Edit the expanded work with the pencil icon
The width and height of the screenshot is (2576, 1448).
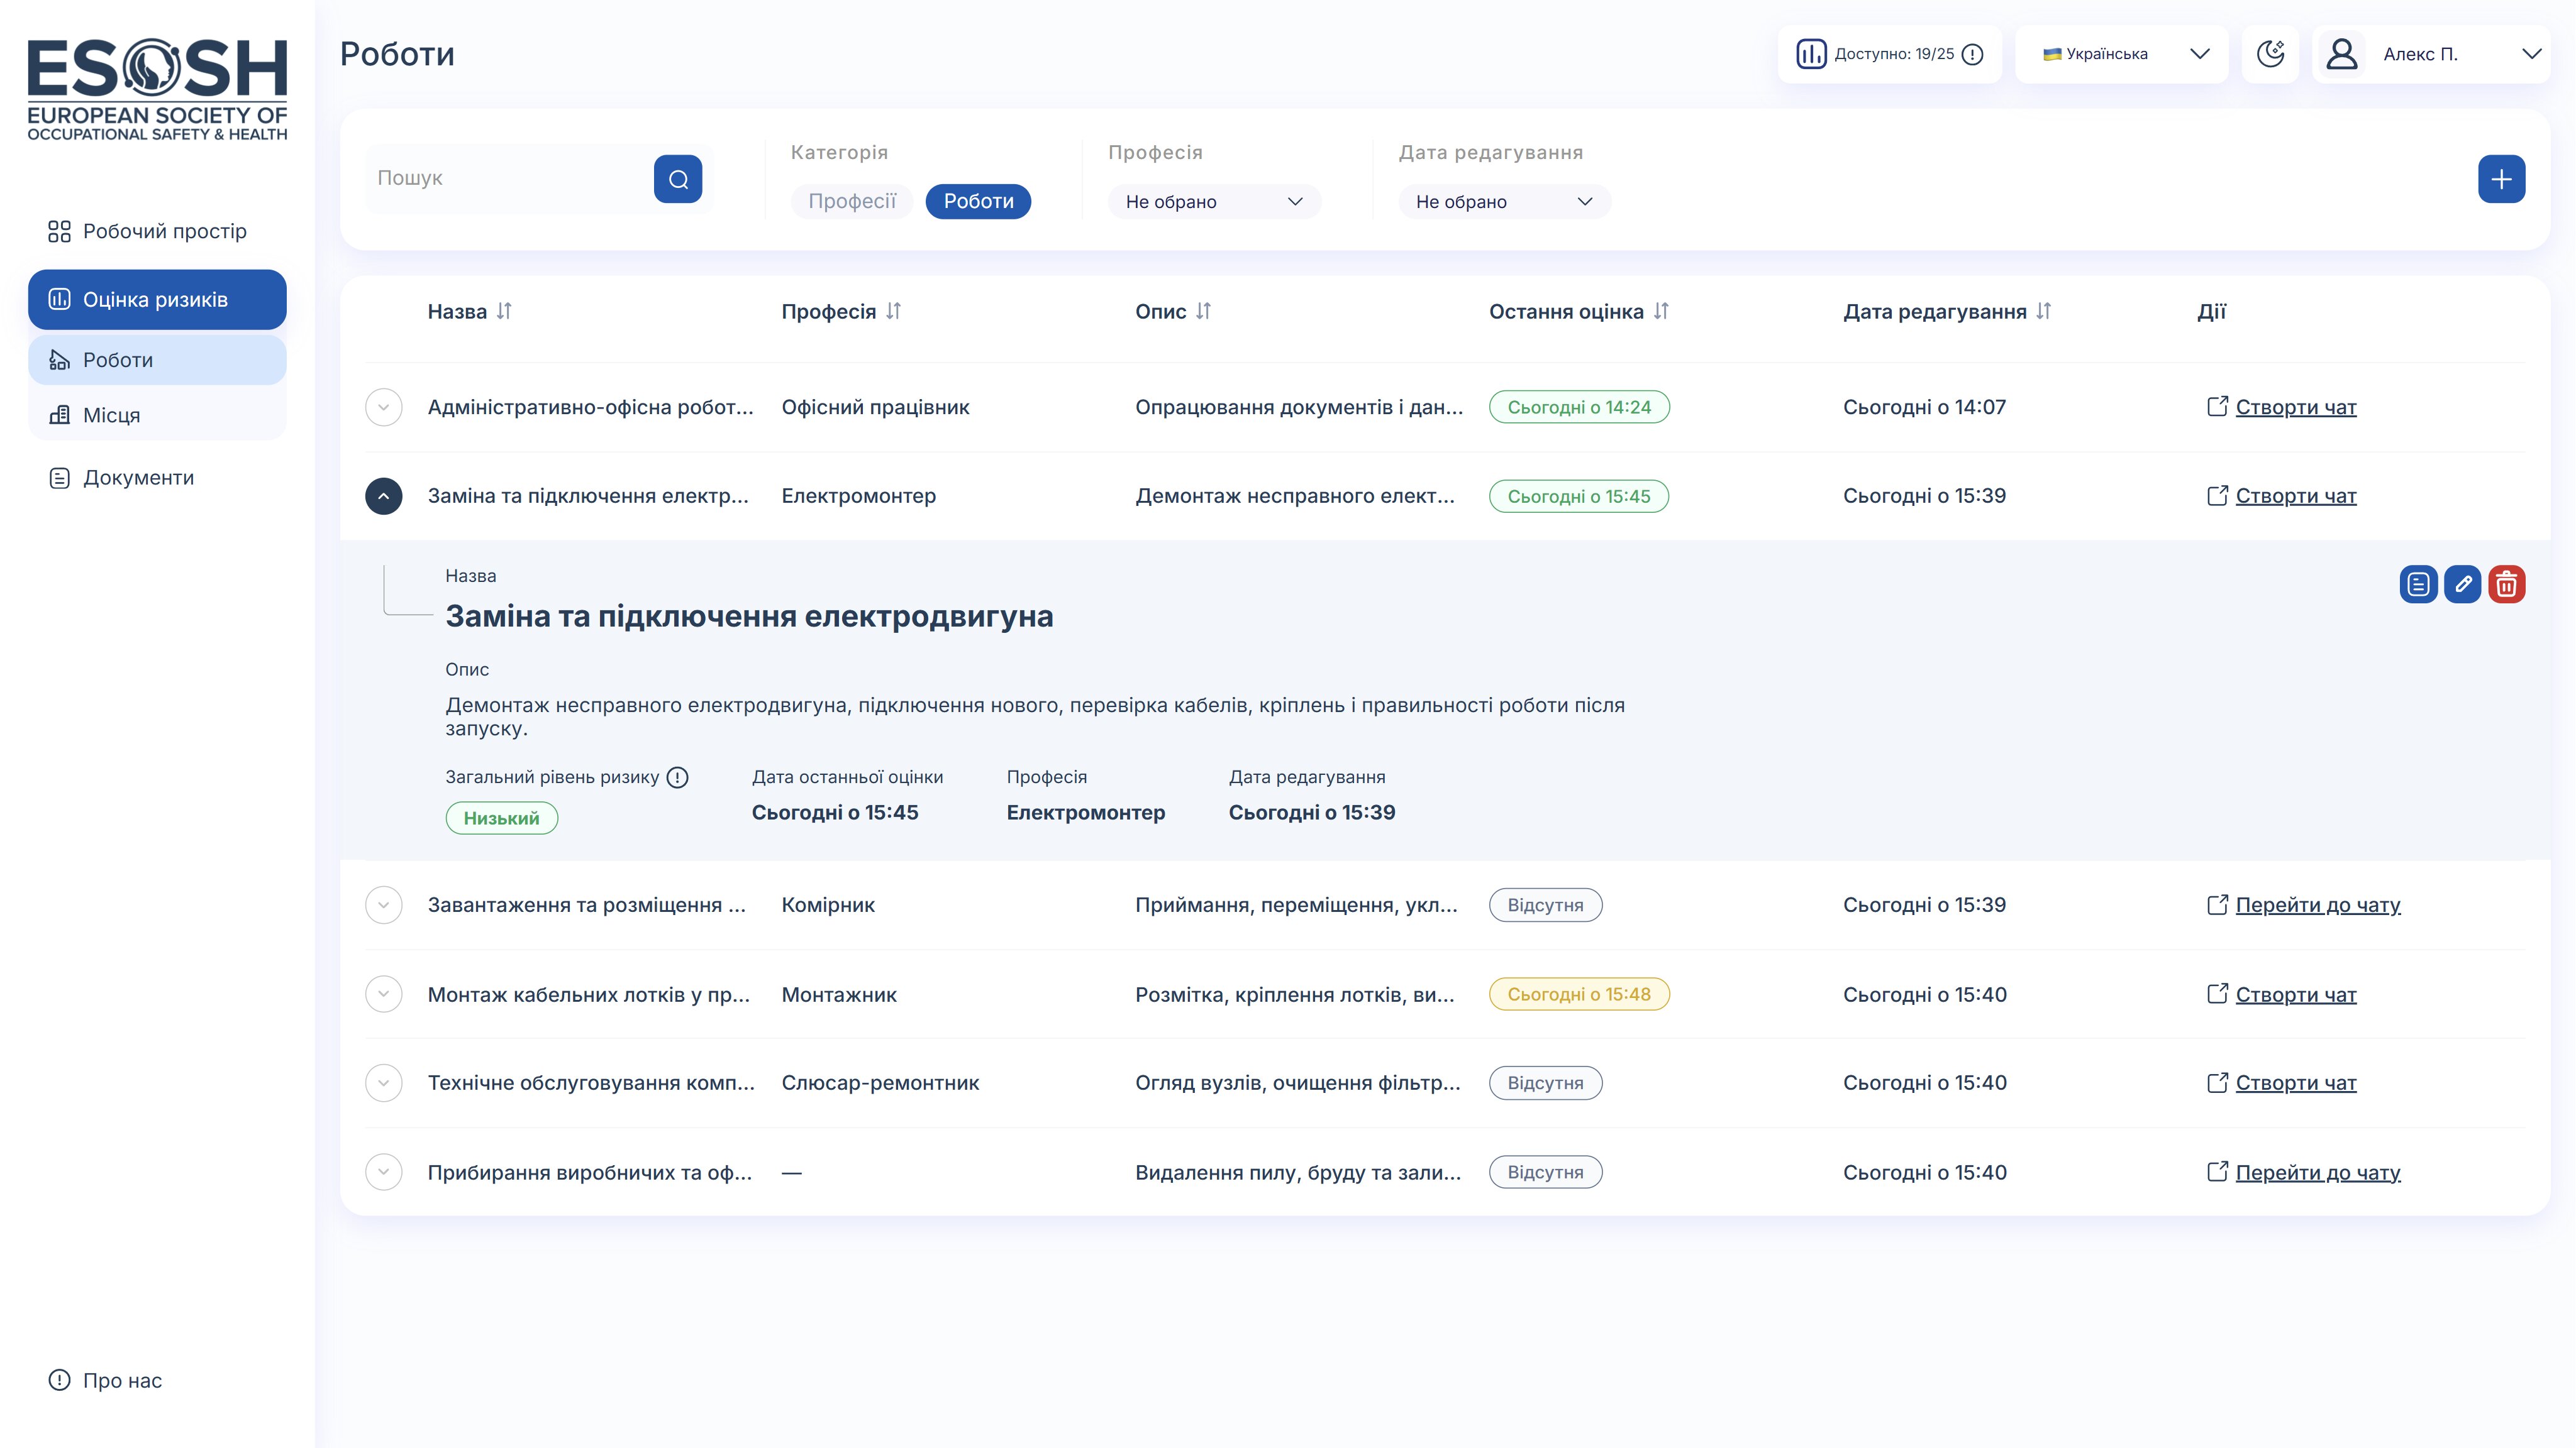coord(2462,584)
